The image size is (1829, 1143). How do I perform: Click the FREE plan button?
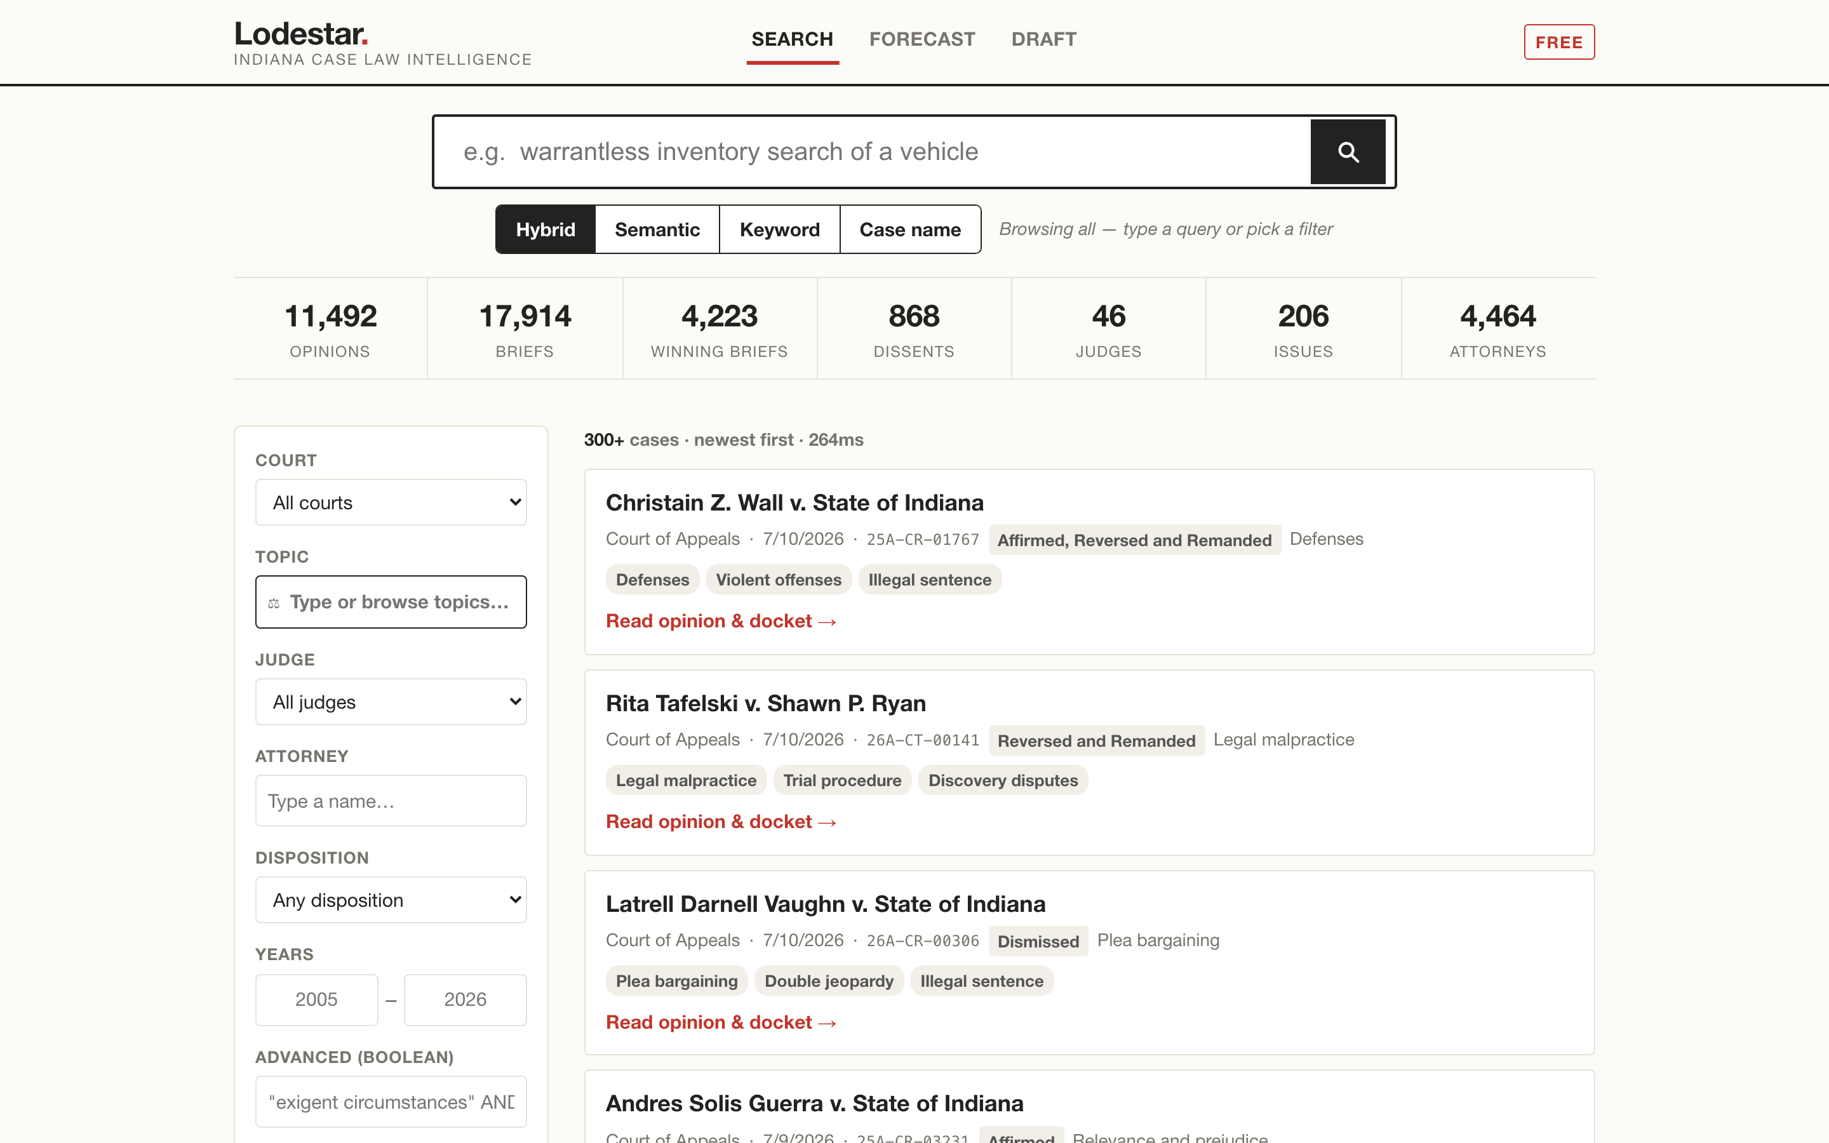click(x=1559, y=43)
